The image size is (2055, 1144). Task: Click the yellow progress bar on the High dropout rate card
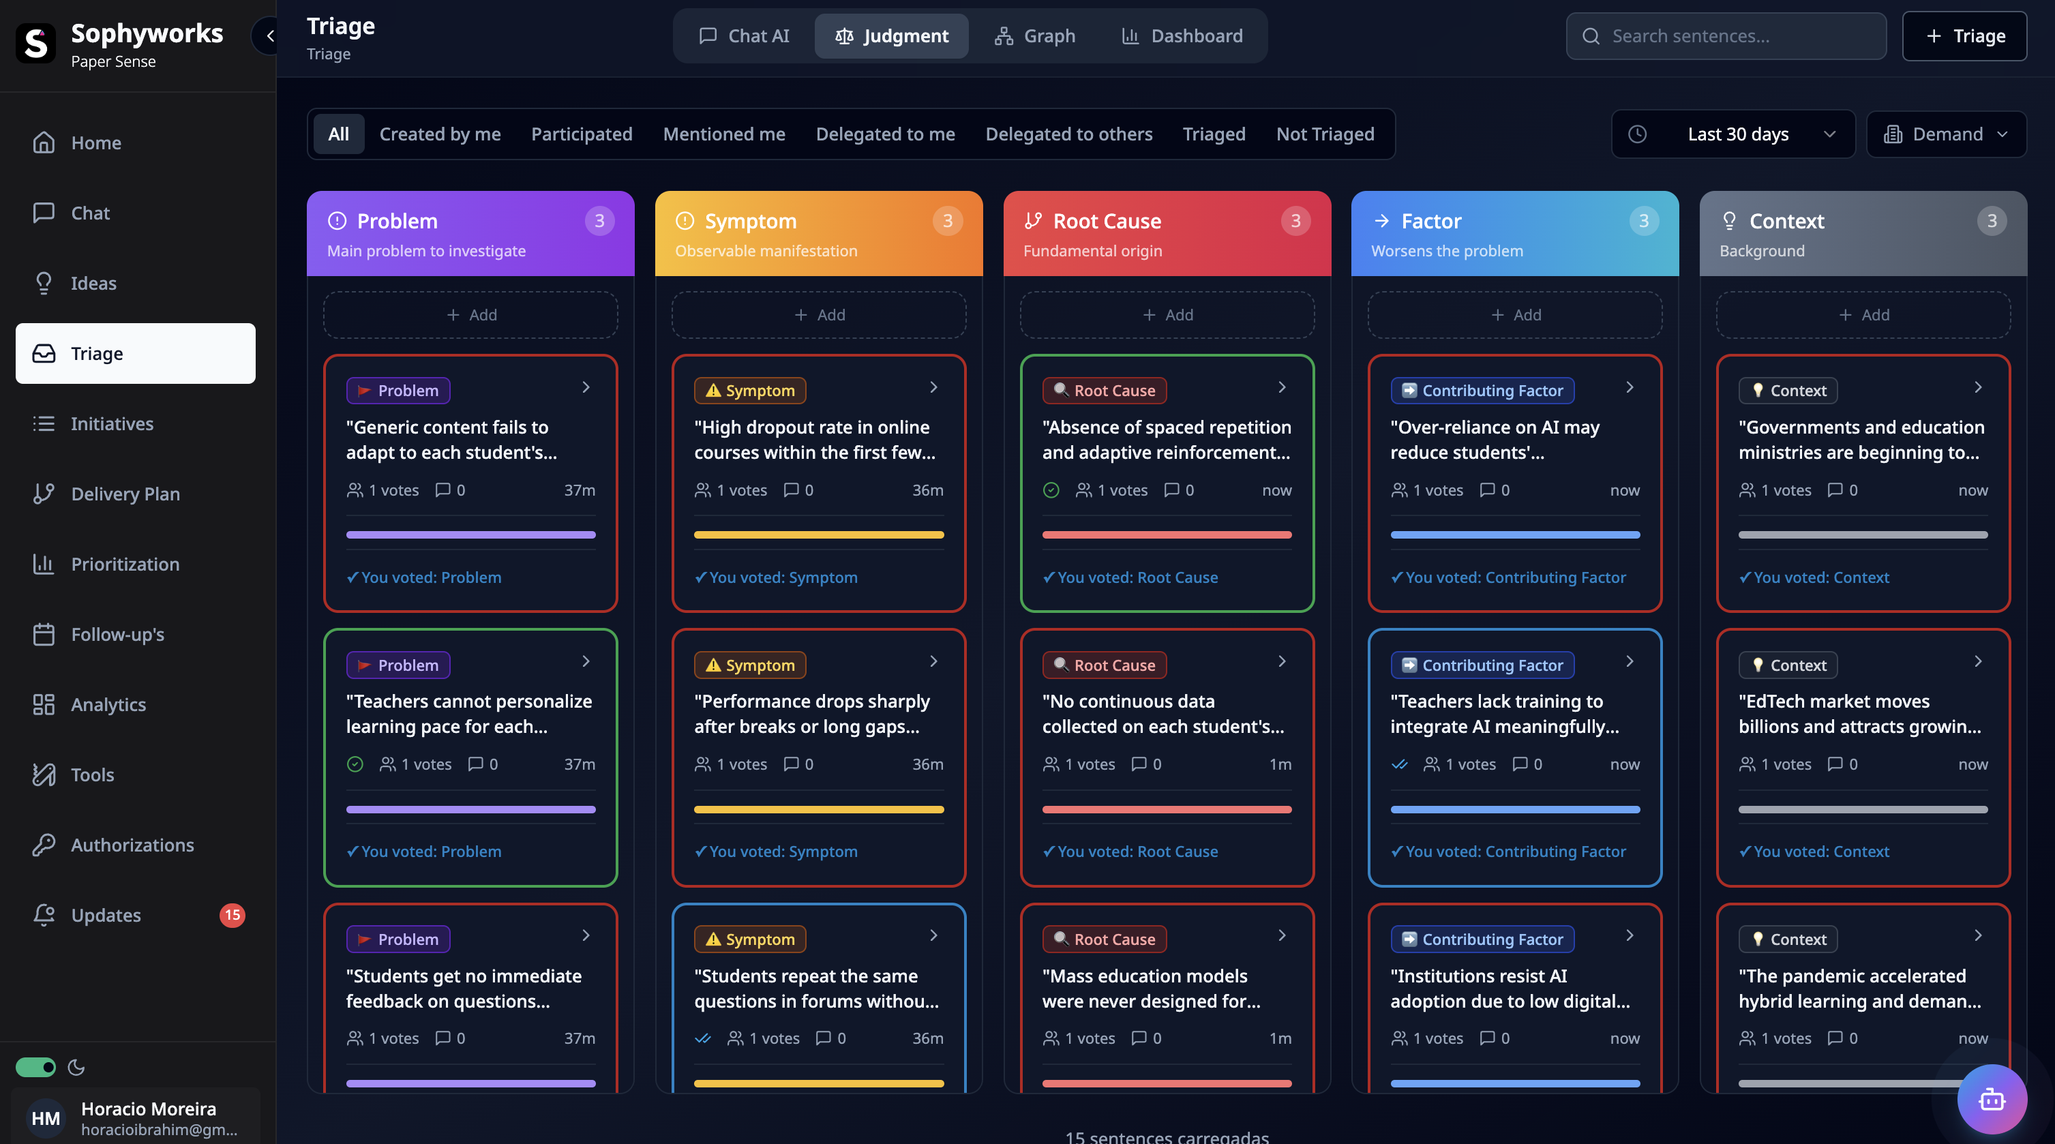coord(818,535)
